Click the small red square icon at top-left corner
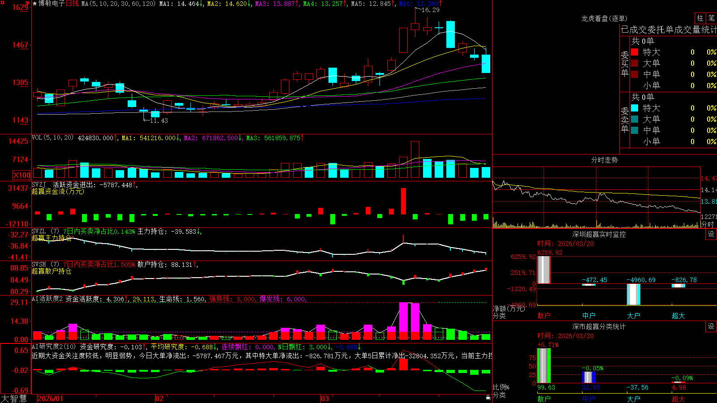Viewport: 717px width, 403px height. (2, 2)
